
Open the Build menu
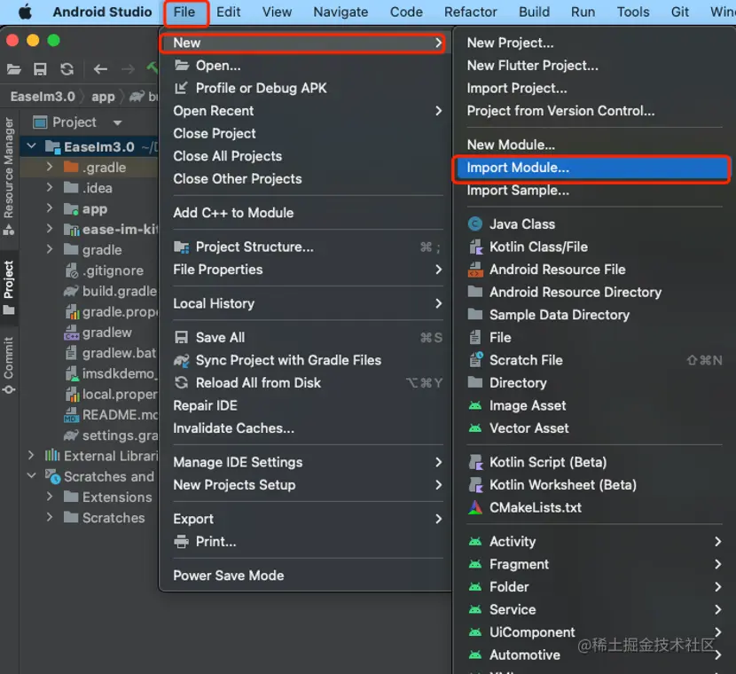pyautogui.click(x=534, y=12)
